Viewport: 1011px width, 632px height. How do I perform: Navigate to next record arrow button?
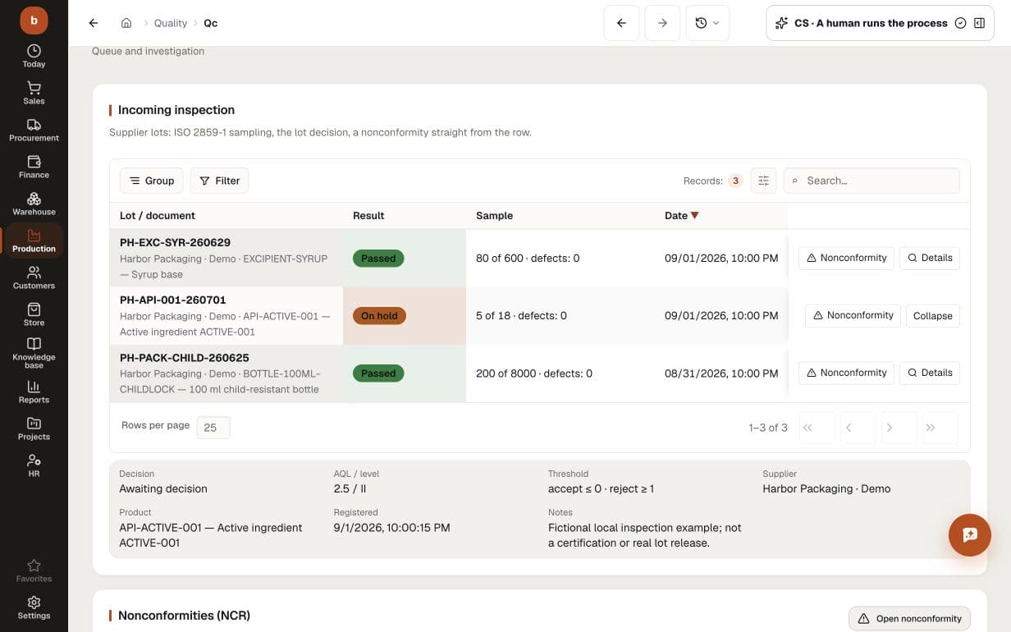tap(662, 23)
